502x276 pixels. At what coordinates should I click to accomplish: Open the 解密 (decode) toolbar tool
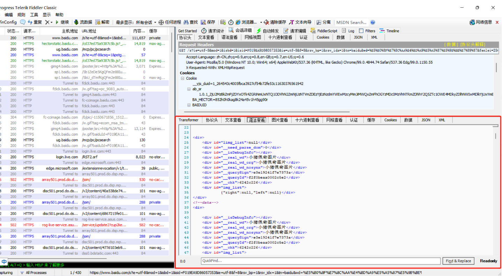[x=102, y=22]
